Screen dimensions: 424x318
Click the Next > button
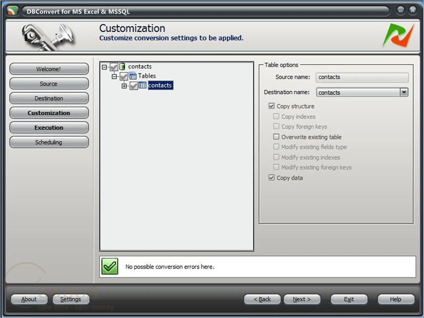[302, 299]
